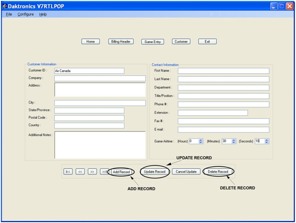Go to previous record arrow button
296x223 pixels.
coord(80,172)
